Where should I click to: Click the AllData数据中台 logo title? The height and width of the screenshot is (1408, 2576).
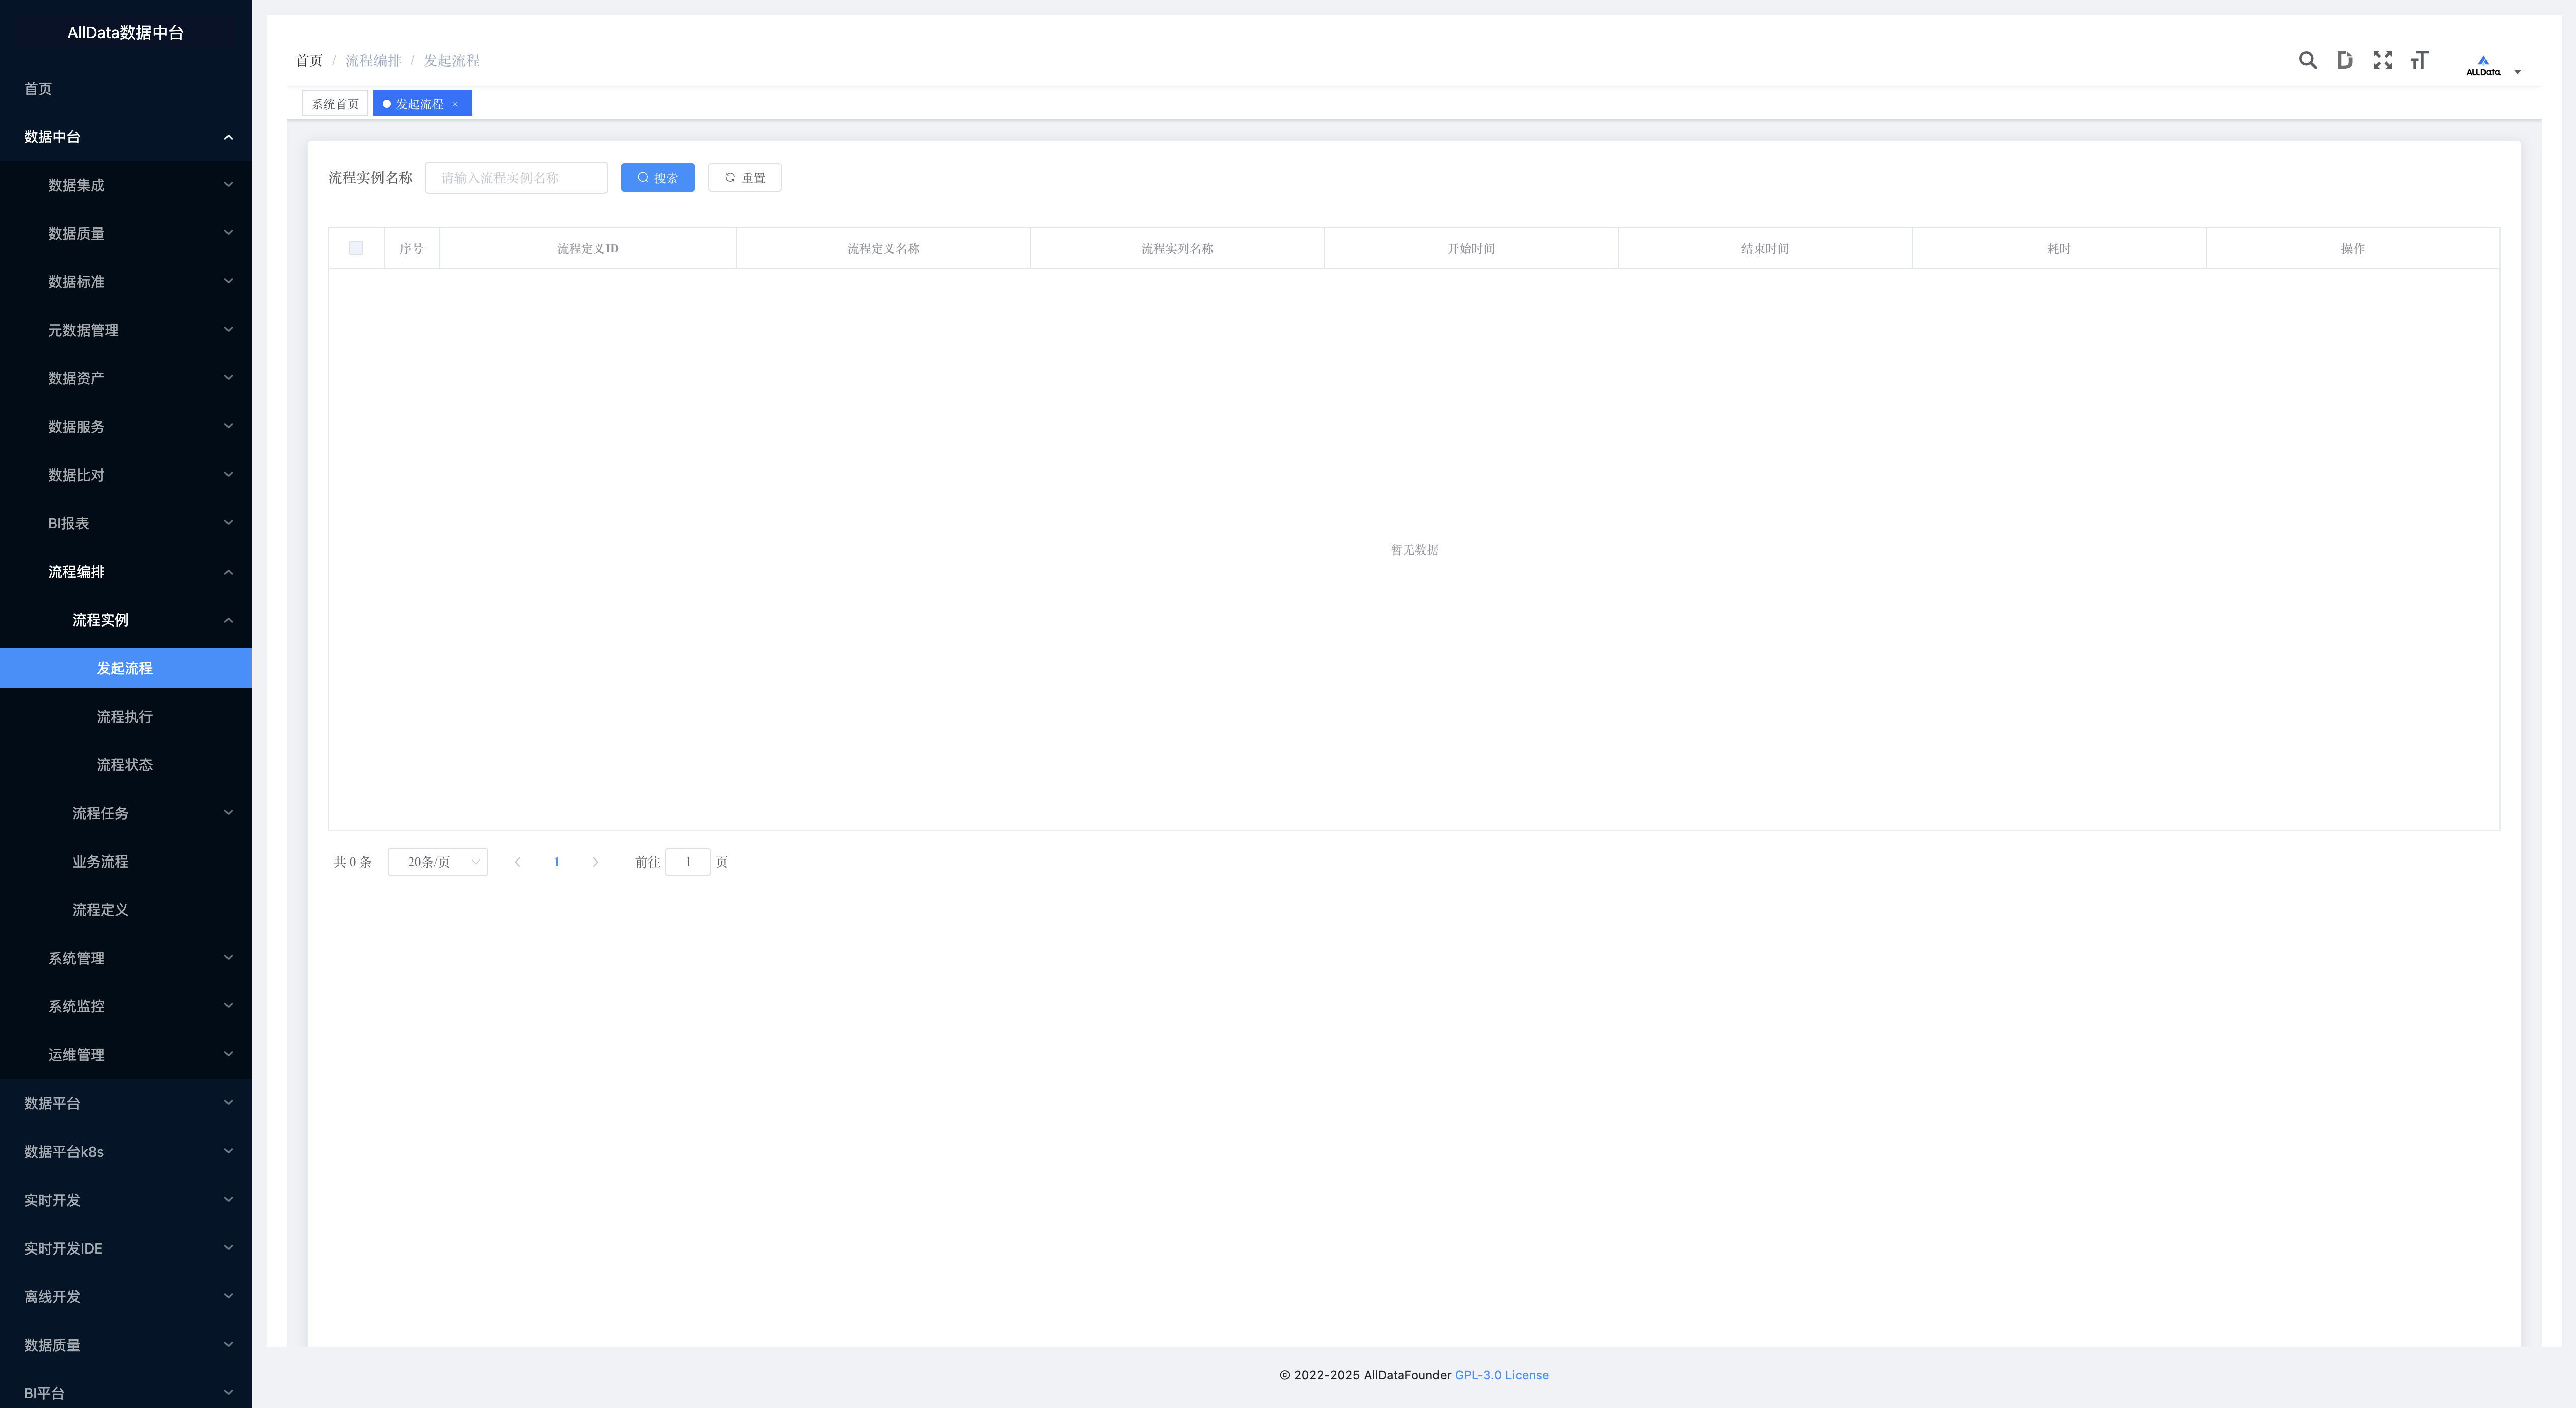(x=126, y=33)
